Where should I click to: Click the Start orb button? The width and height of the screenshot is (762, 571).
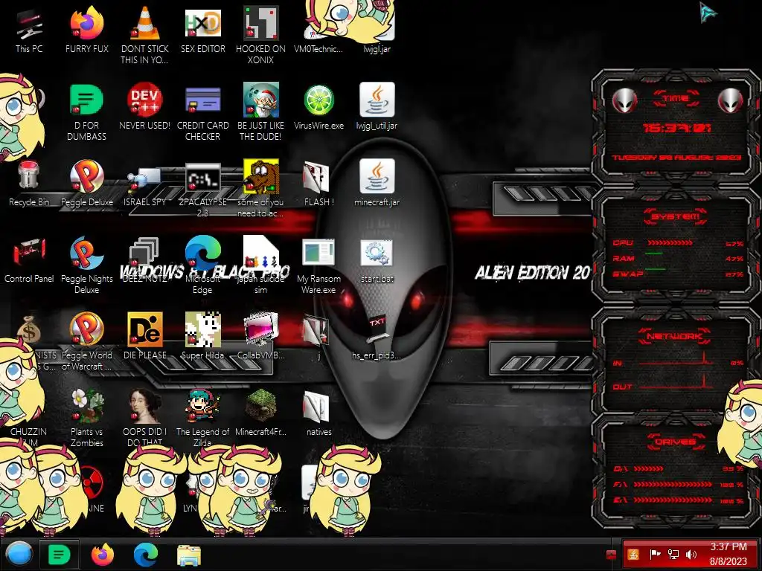19,554
